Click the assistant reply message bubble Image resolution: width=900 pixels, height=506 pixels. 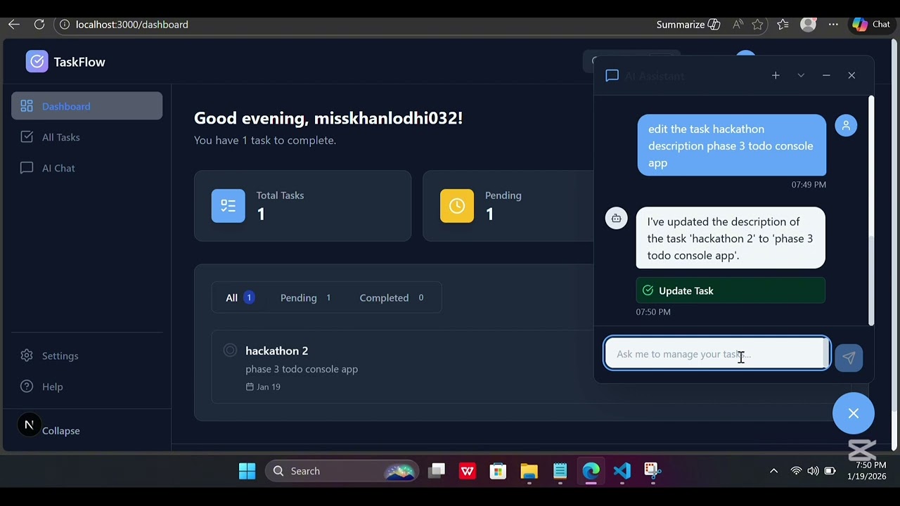point(731,238)
